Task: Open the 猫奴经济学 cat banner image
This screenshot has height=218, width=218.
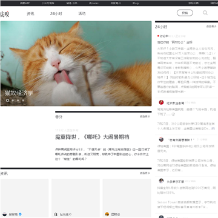Action: [x=76, y=64]
